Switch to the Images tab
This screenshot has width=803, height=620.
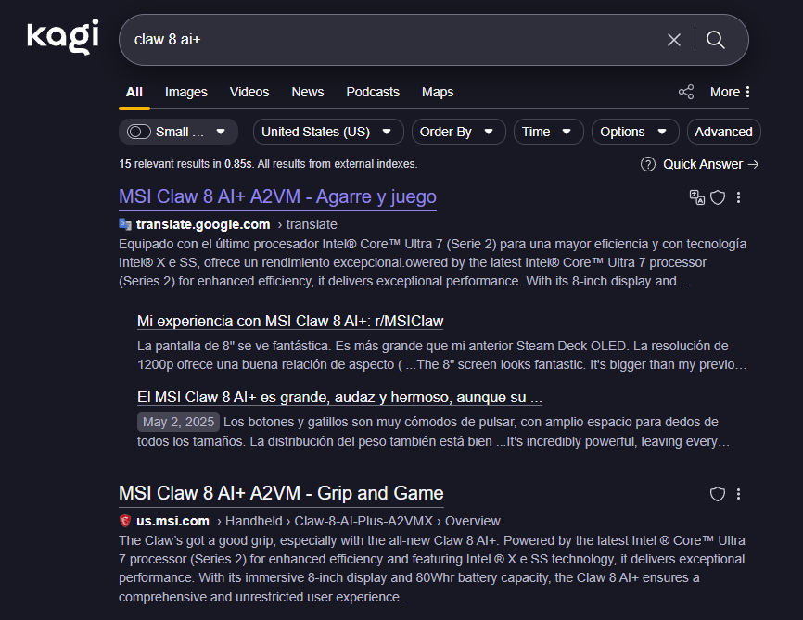pyautogui.click(x=186, y=92)
